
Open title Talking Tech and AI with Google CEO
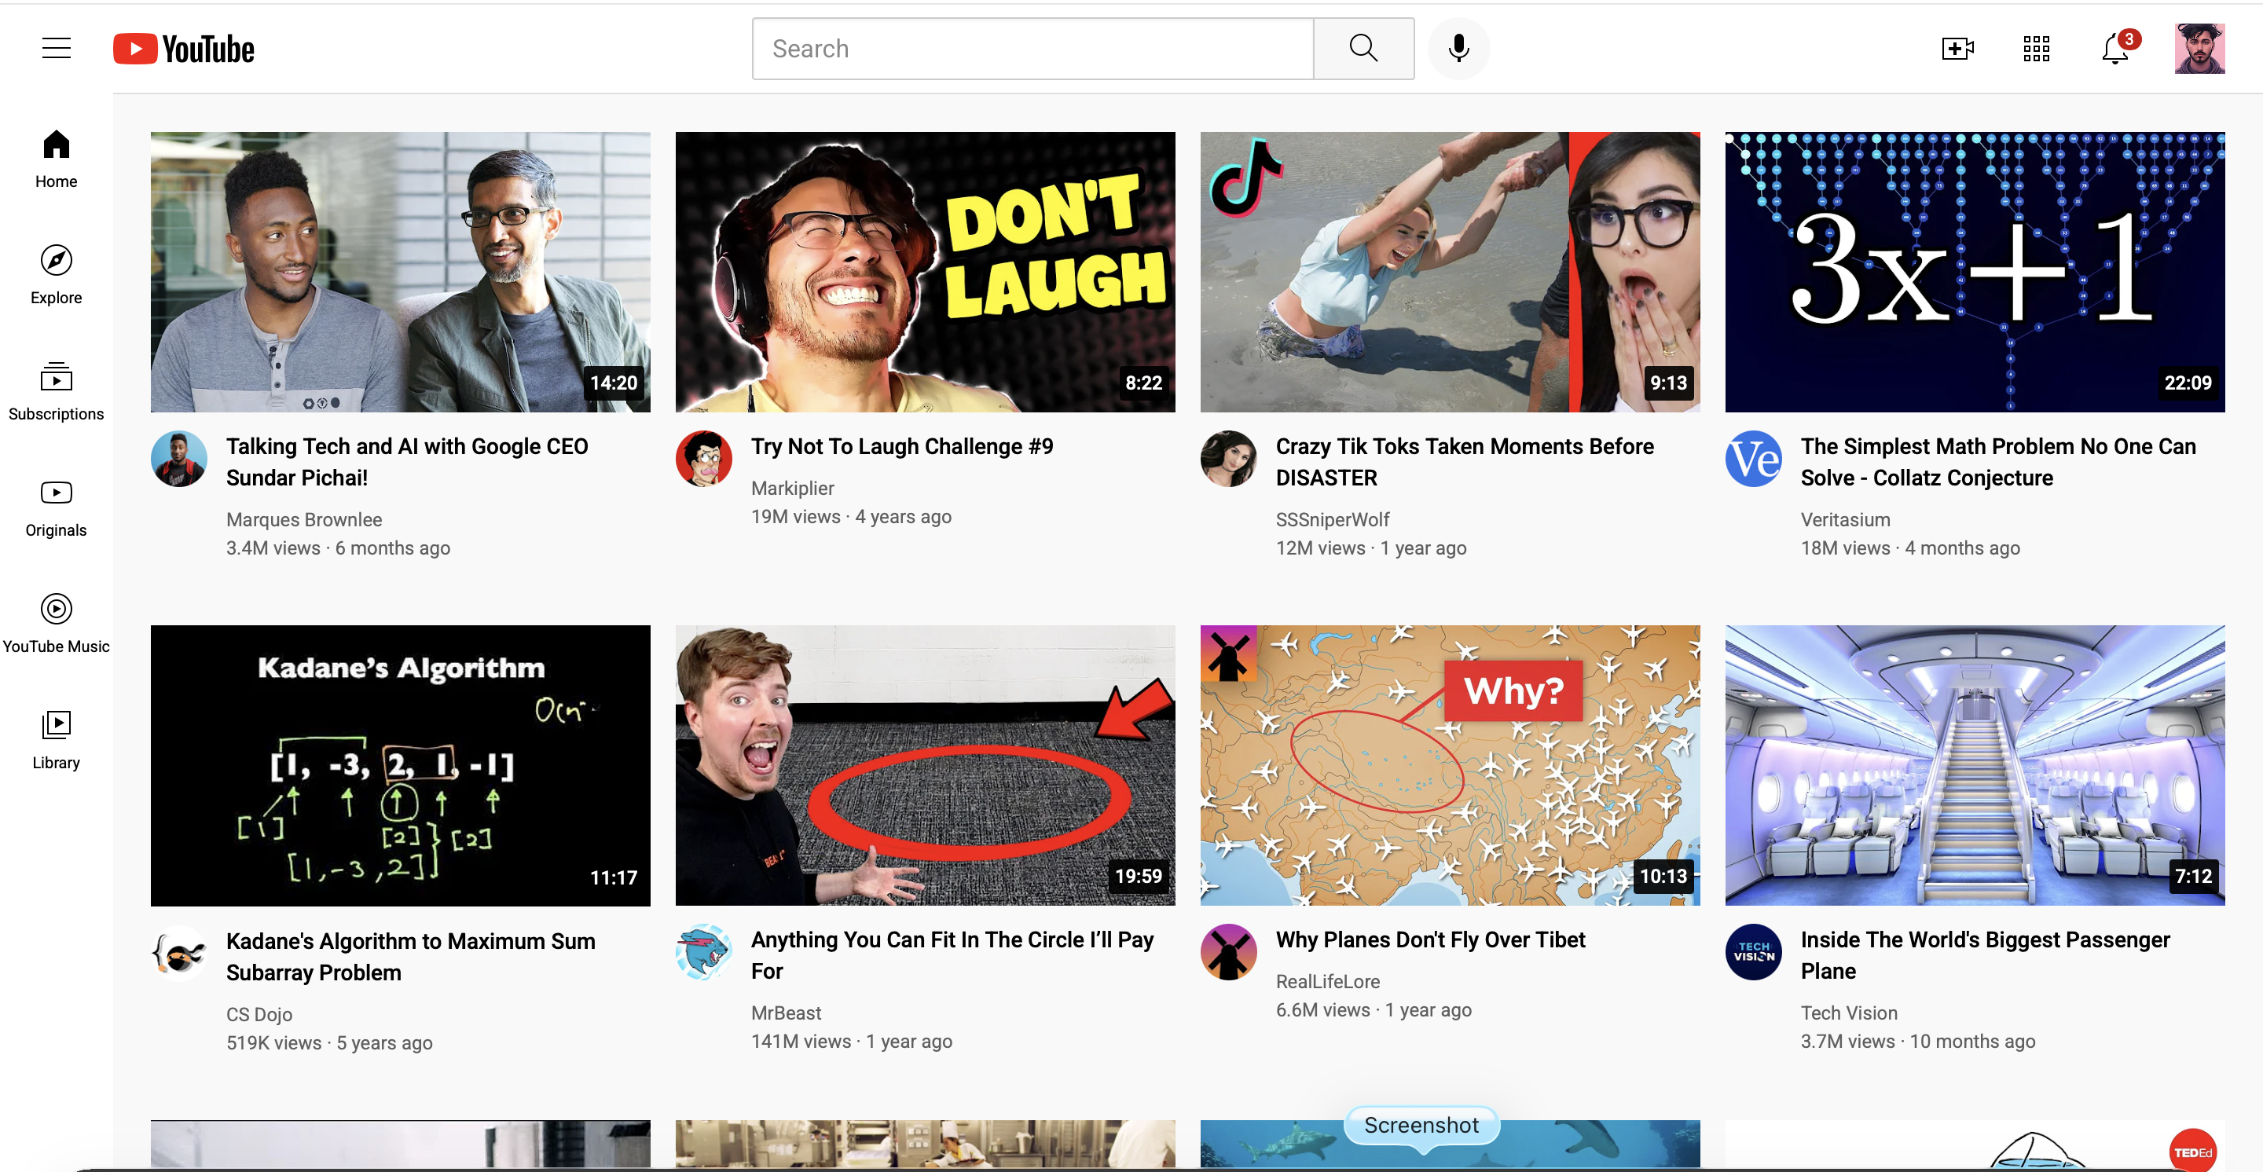coord(408,462)
